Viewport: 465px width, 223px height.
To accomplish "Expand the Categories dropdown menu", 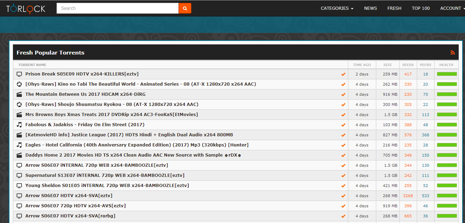I will pyautogui.click(x=337, y=8).
